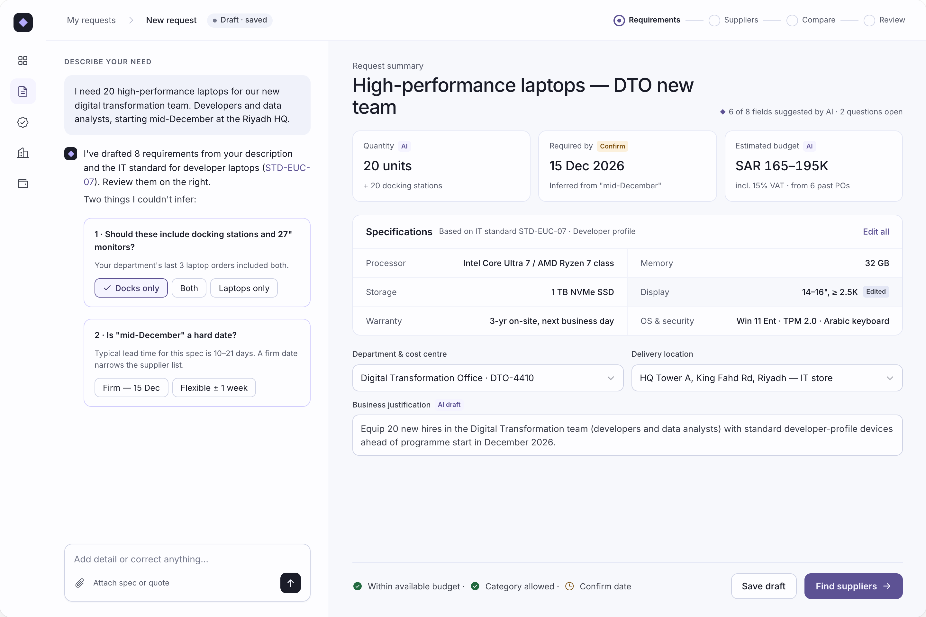The image size is (926, 617).
Task: Open Department & cost centre dropdown
Action: pos(488,378)
